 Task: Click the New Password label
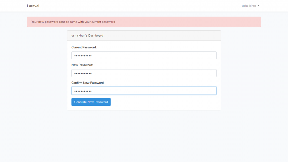tap(82, 65)
